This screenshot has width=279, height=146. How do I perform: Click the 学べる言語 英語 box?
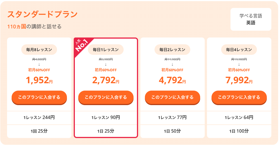251,19
